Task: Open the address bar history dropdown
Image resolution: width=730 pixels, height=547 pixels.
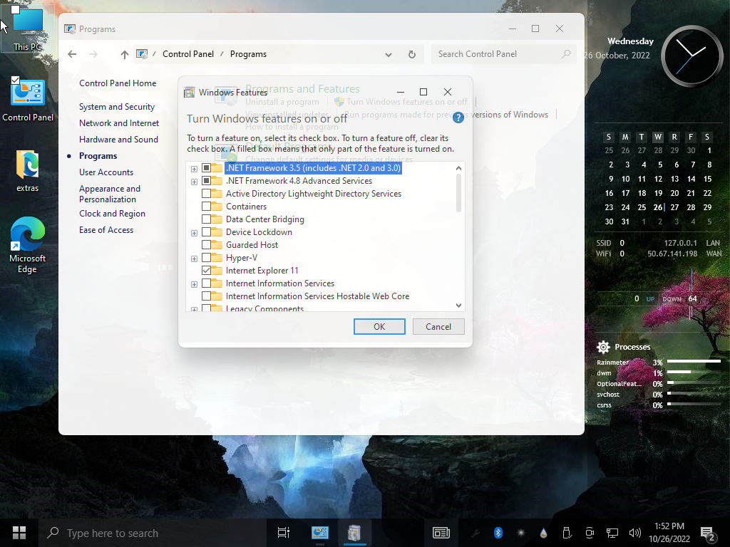Action: point(389,54)
